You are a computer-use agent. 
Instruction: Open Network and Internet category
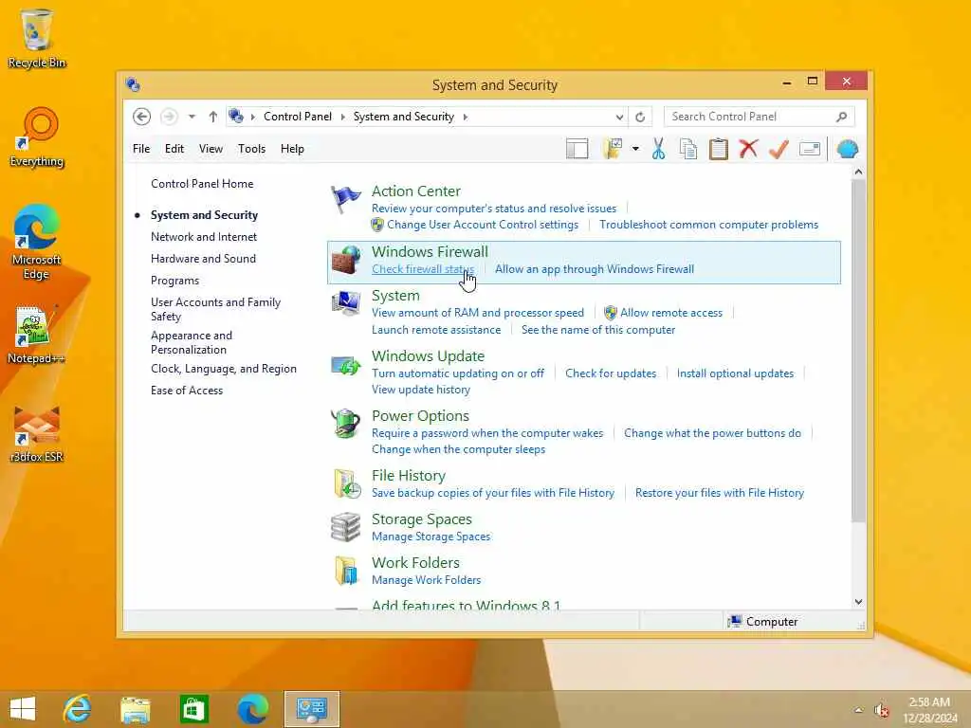coord(204,237)
